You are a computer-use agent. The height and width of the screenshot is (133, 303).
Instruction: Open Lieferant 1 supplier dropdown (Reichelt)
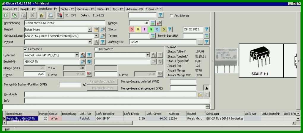[x=77, y=55]
